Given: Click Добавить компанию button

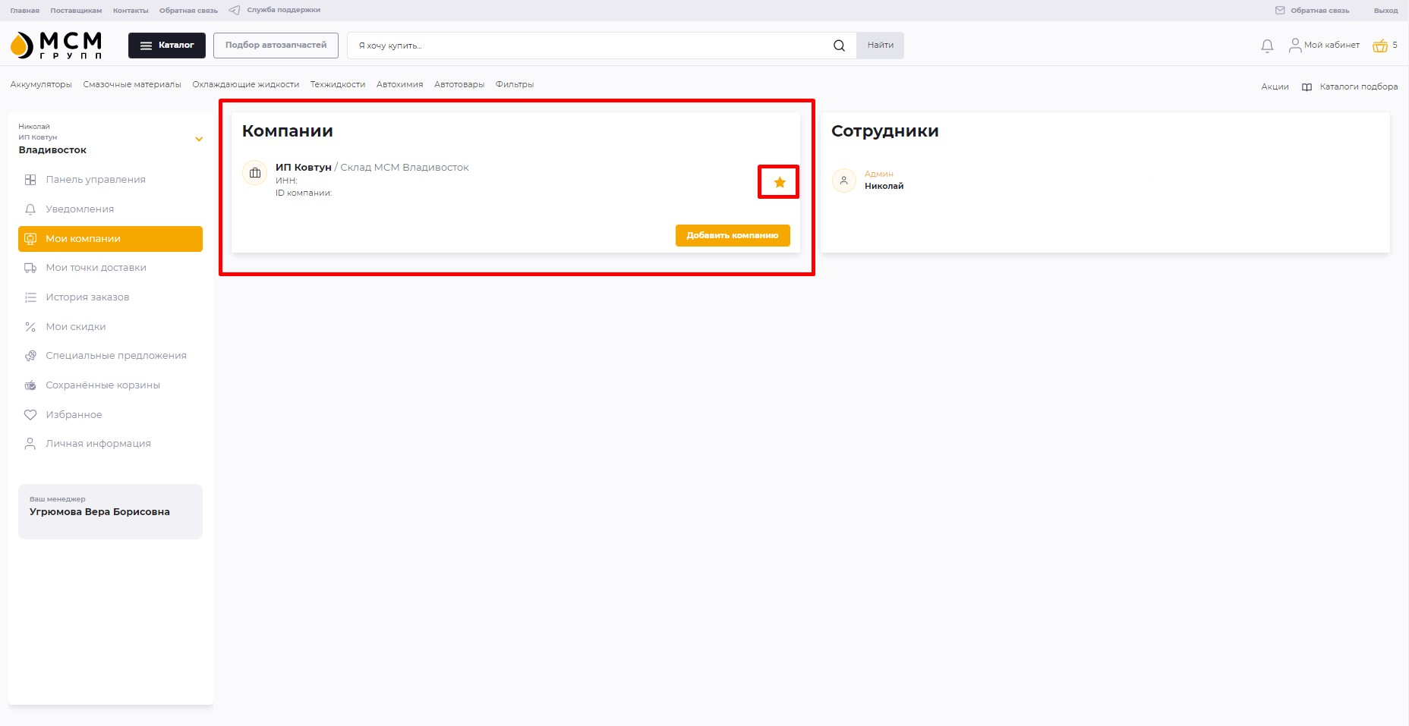Looking at the screenshot, I should [x=733, y=235].
